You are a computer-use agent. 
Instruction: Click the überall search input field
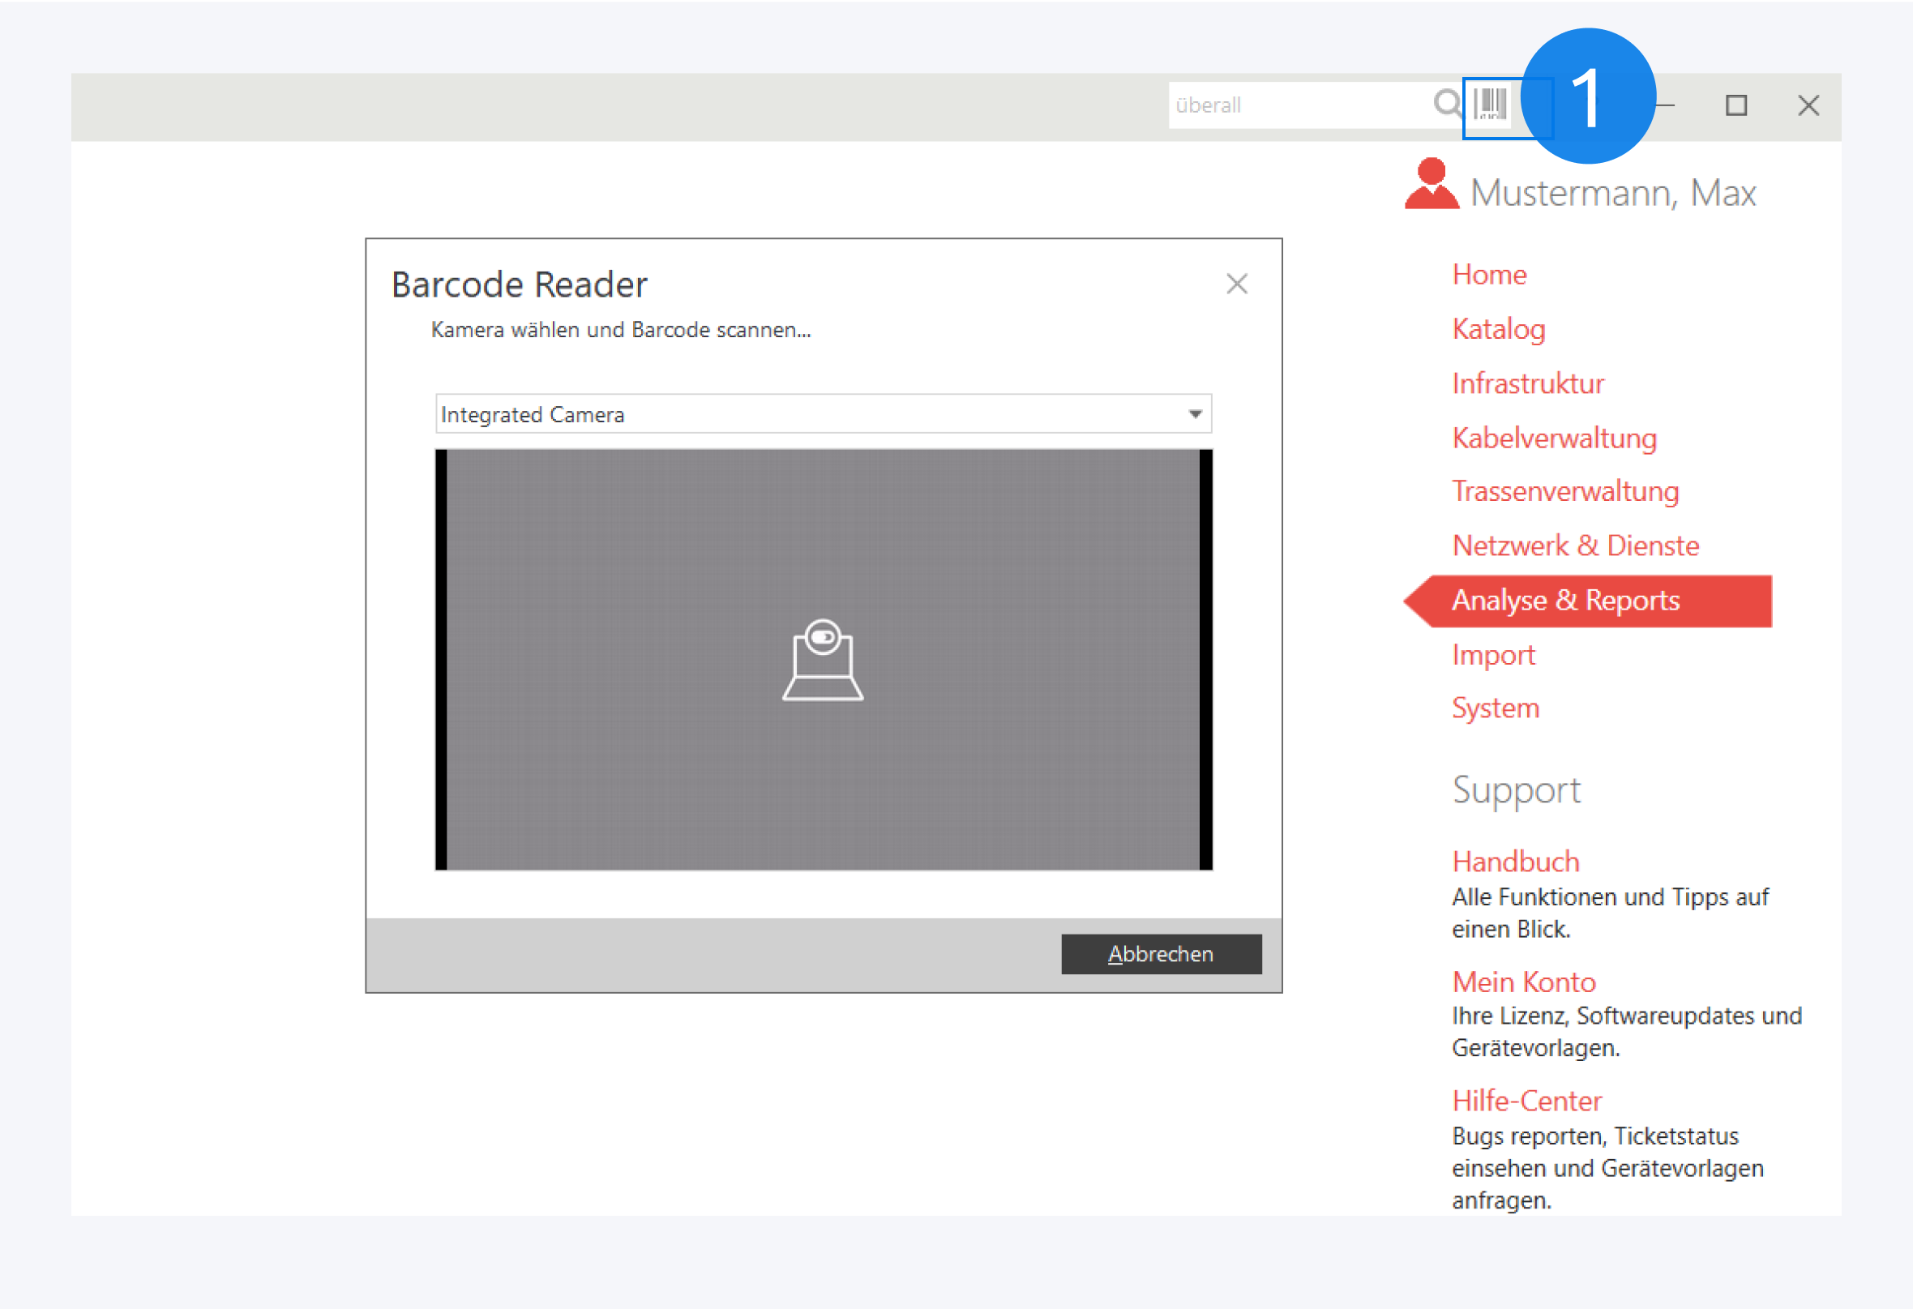click(x=1296, y=105)
